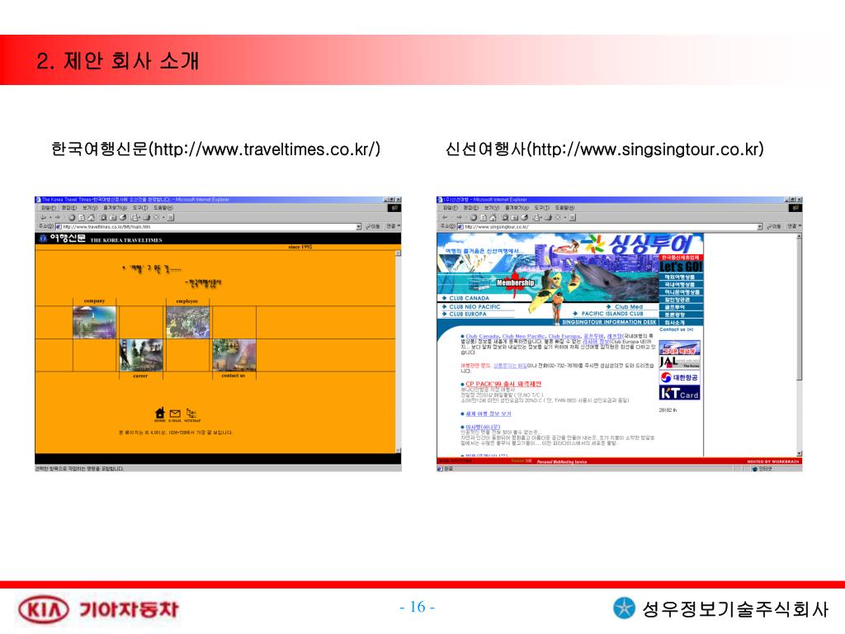
Task: Click JAL airline banner
Action: 680,363
